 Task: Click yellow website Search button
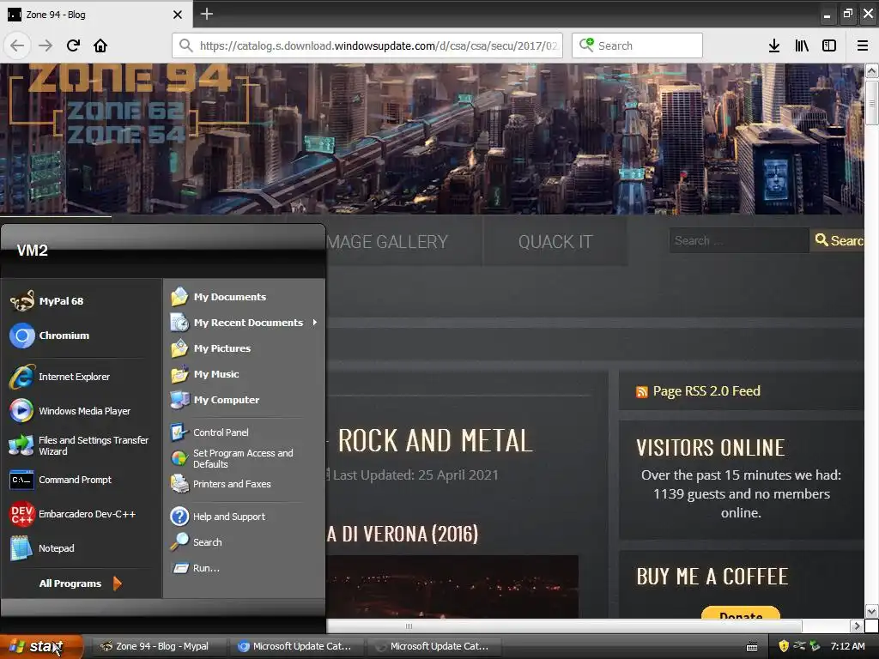[x=838, y=240]
